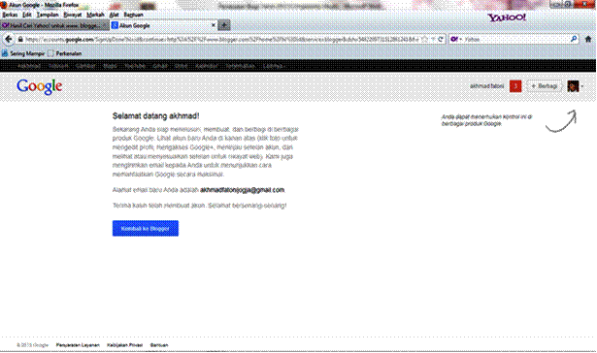Open the Persyaratan Layanan footer link
Screen dimensions: 597x353
coord(78,345)
